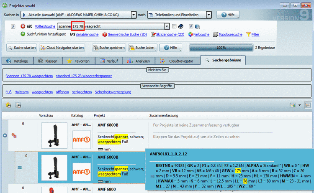Click the Suche starten button

coord(22,48)
